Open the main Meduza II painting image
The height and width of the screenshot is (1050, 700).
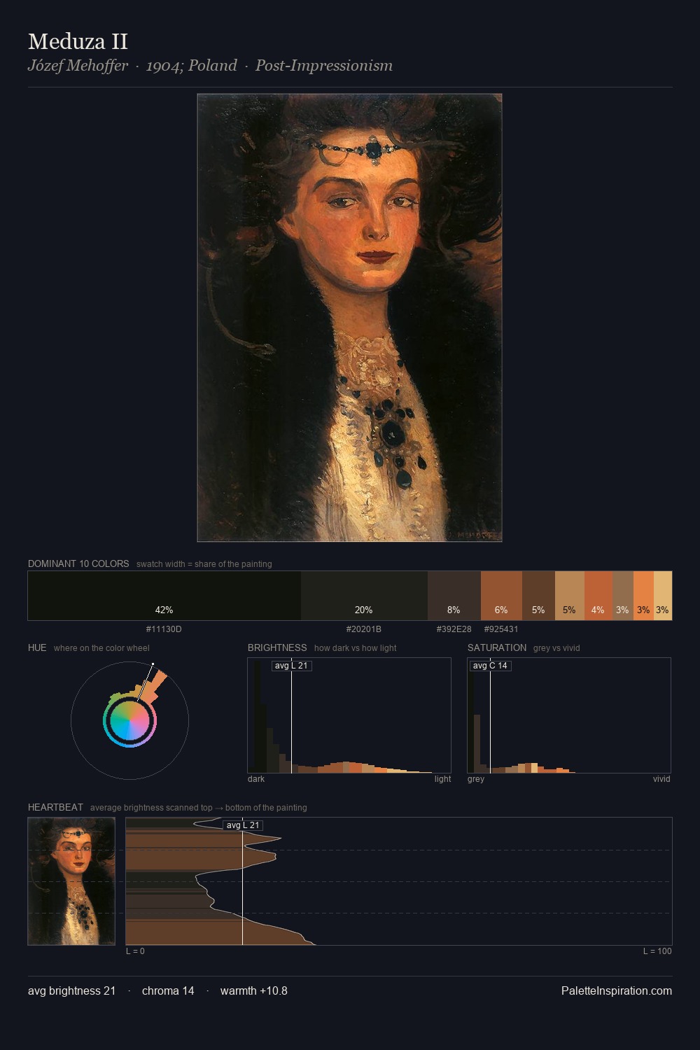point(349,318)
